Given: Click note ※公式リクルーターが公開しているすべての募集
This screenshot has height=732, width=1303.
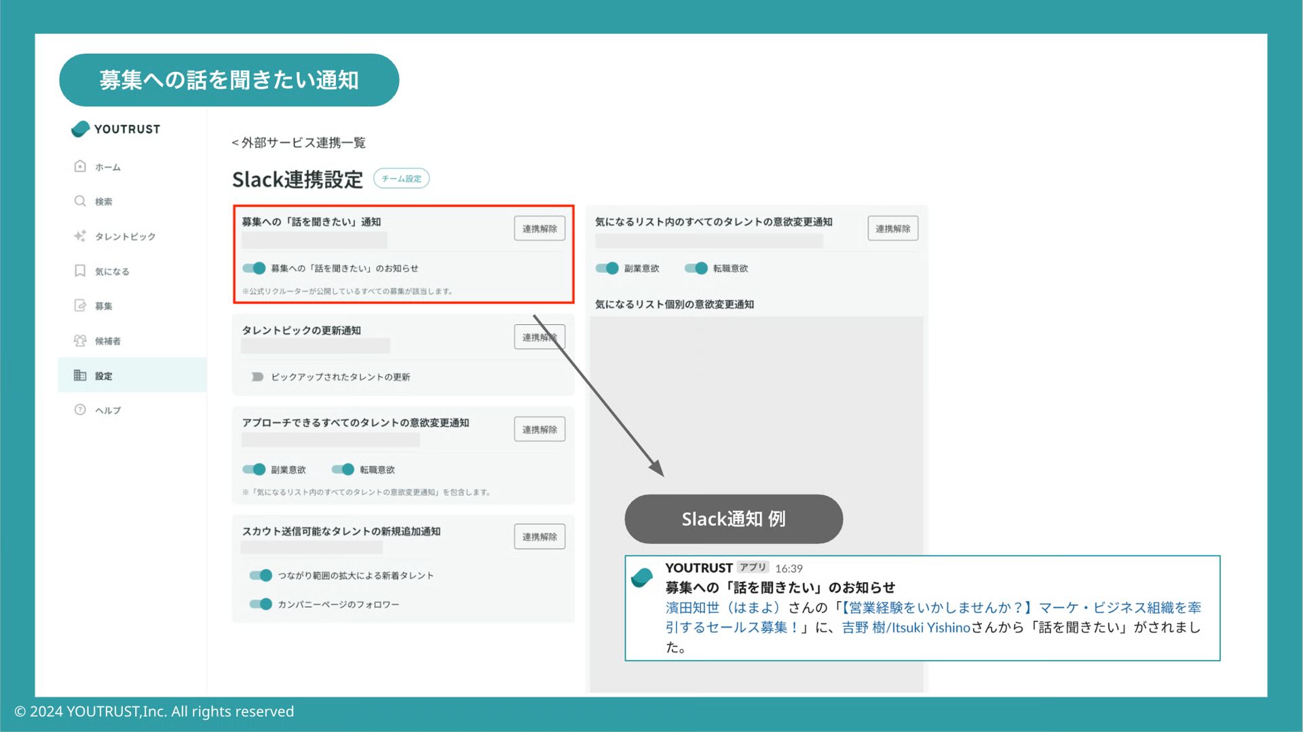Looking at the screenshot, I should pyautogui.click(x=347, y=291).
